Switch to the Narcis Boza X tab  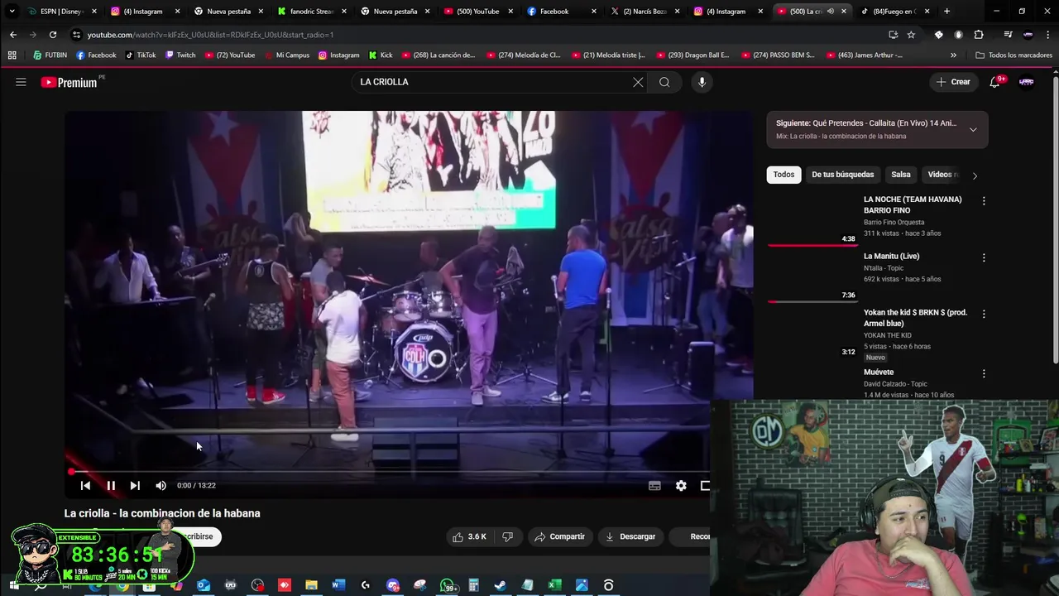645,12
